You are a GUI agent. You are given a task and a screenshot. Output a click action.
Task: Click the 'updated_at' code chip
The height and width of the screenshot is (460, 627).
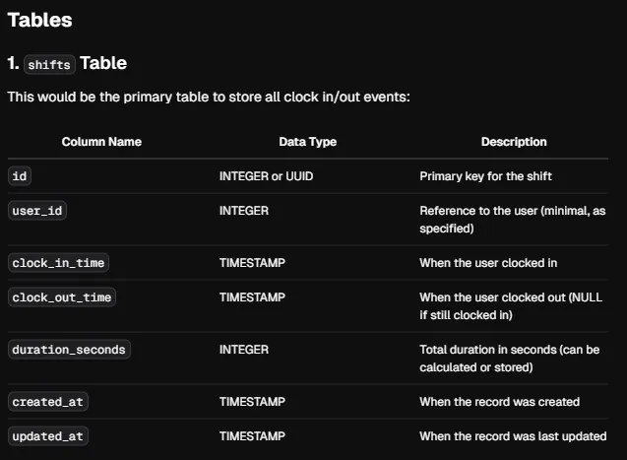click(x=48, y=436)
